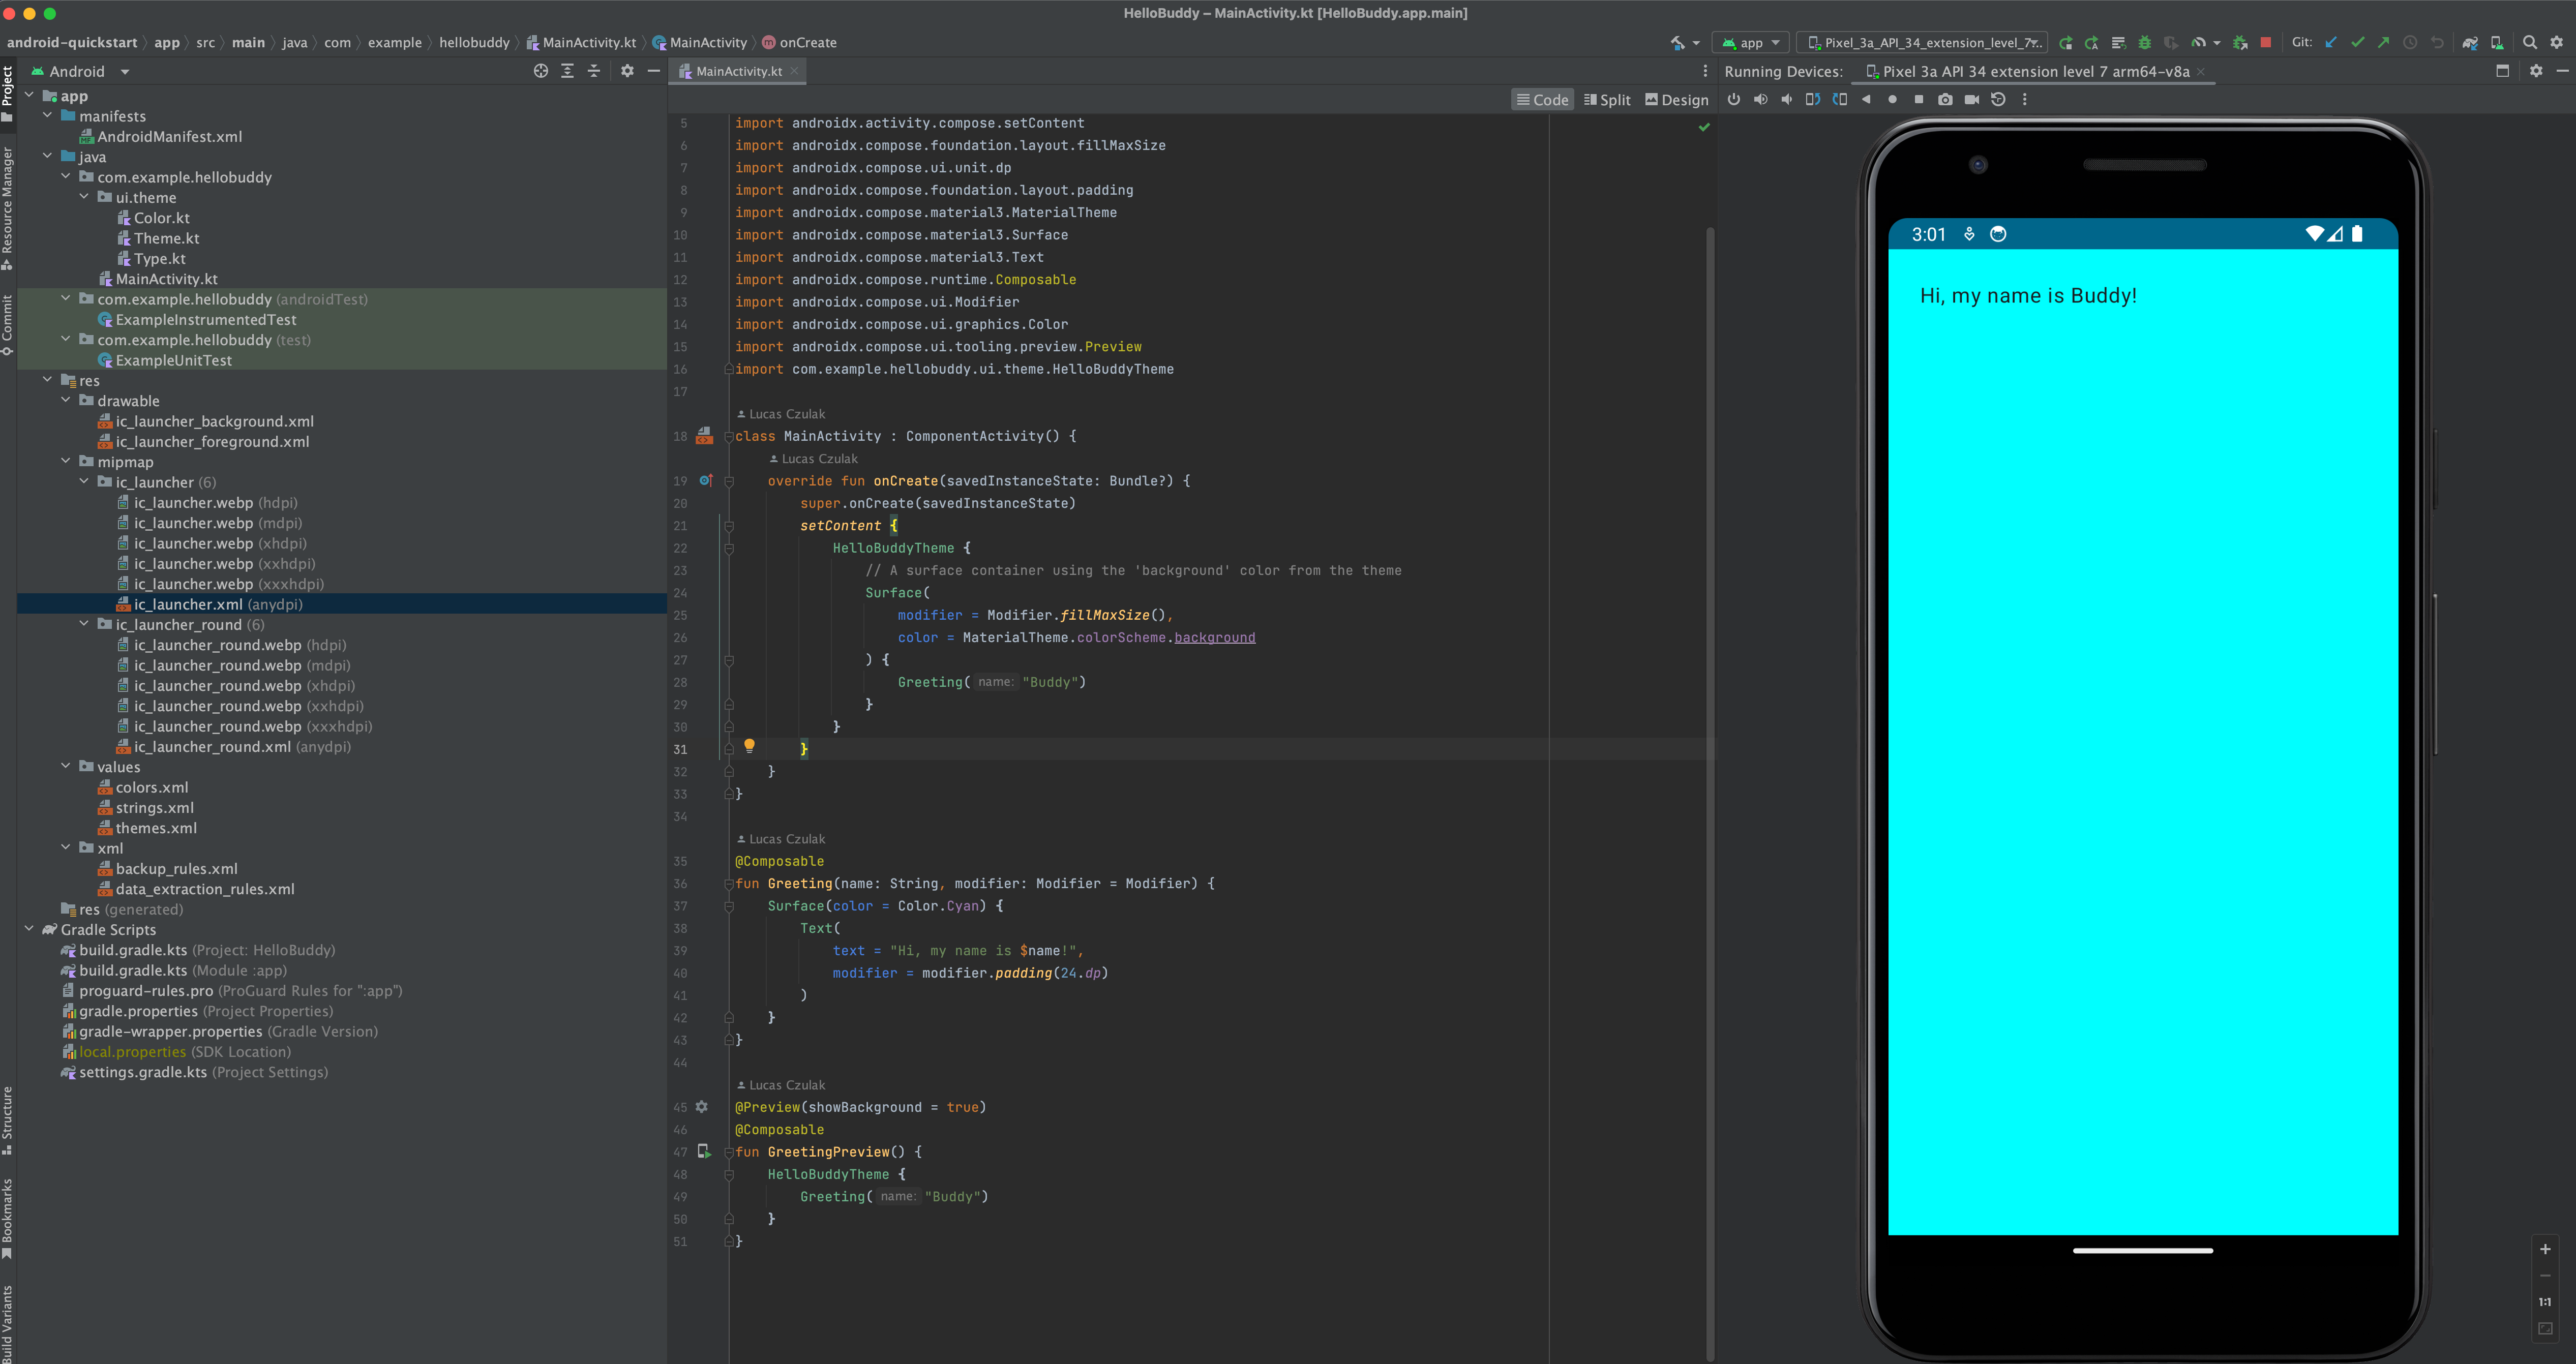2576x1364 pixels.
Task: Open IDE settings gear at top right
Action: (2557, 42)
